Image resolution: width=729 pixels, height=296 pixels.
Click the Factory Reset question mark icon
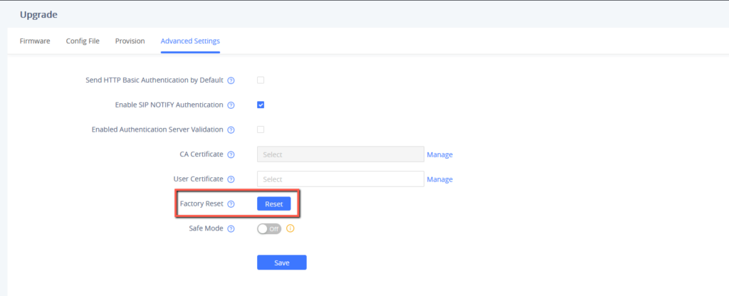coord(231,203)
